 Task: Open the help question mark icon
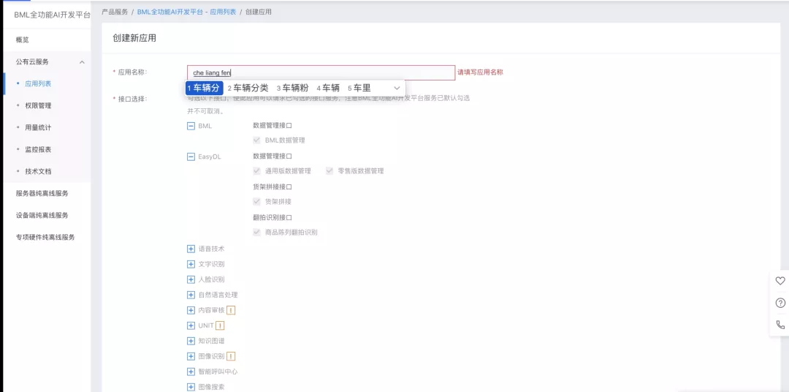coord(780,303)
